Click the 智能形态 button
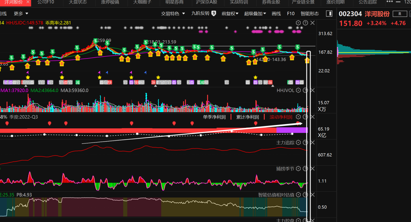Screen dimensions: 411x222 [x=310, y=13]
